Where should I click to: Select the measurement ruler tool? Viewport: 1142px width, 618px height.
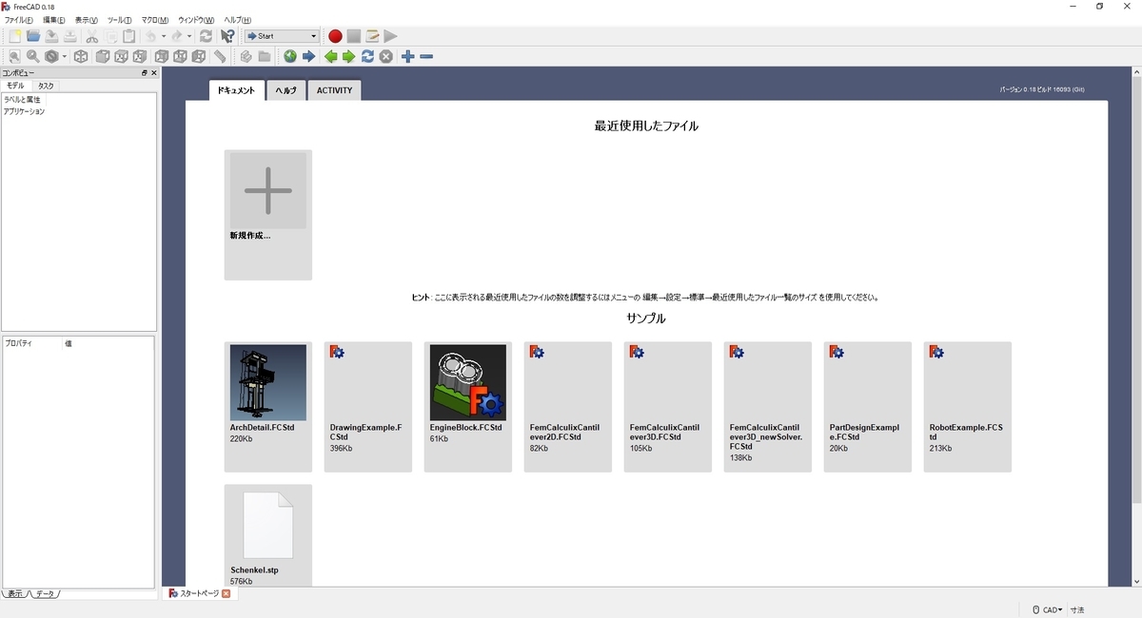coord(220,55)
